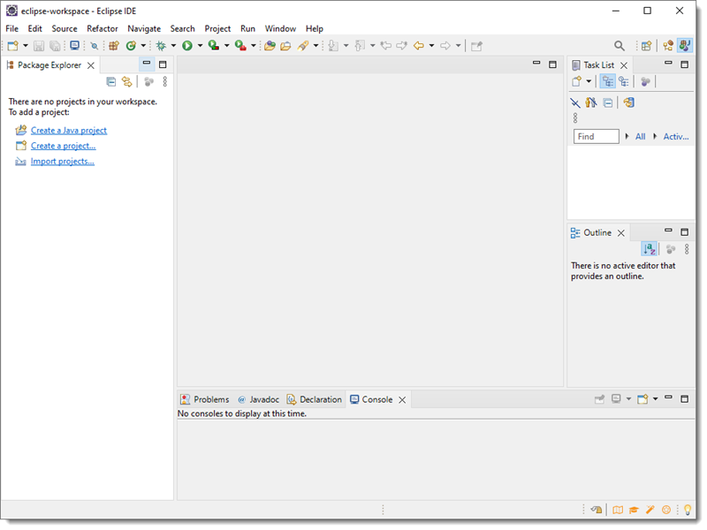Click Synchronize Changed icon in Task List
This screenshot has height=530, width=707.
(629, 102)
